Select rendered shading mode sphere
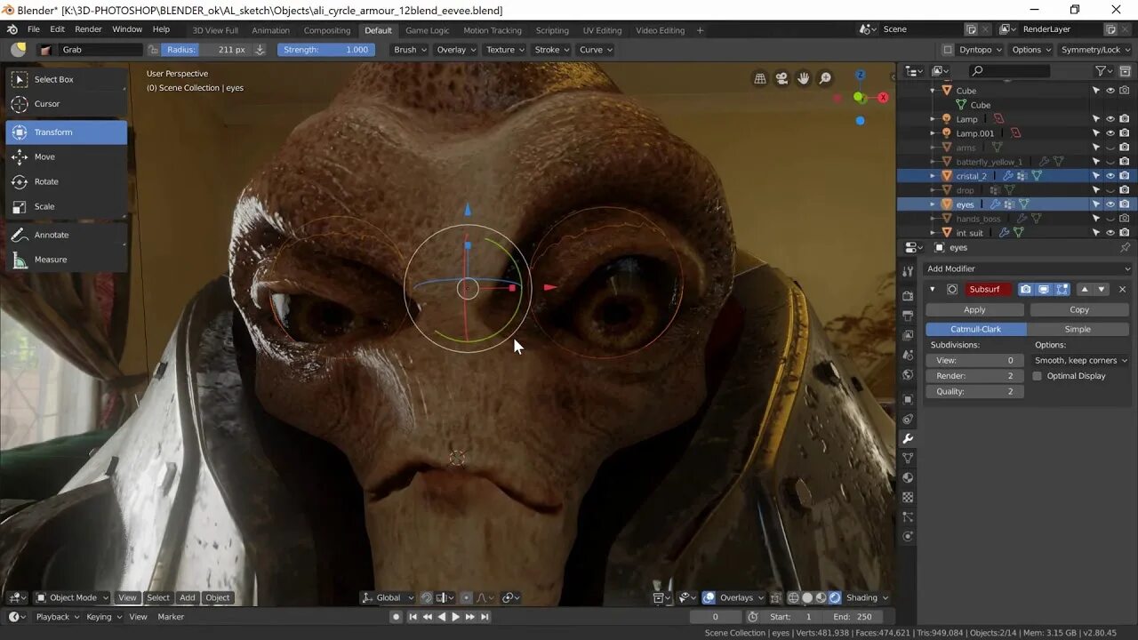Image resolution: width=1138 pixels, height=640 pixels. pyautogui.click(x=835, y=597)
